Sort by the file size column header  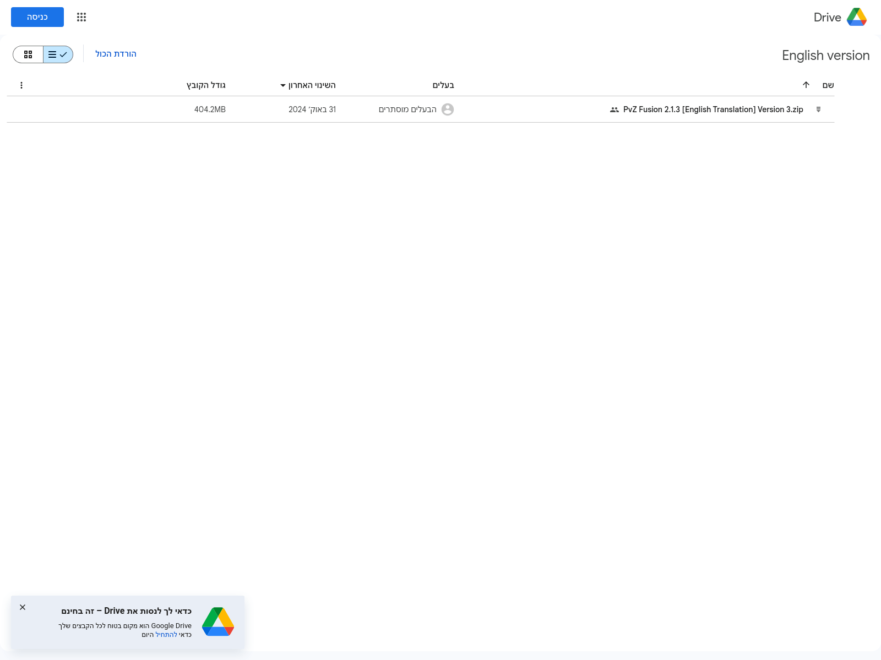tap(206, 85)
